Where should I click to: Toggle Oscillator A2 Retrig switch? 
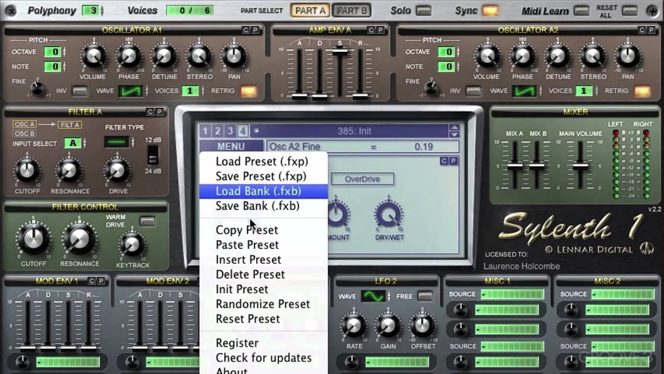click(x=642, y=91)
